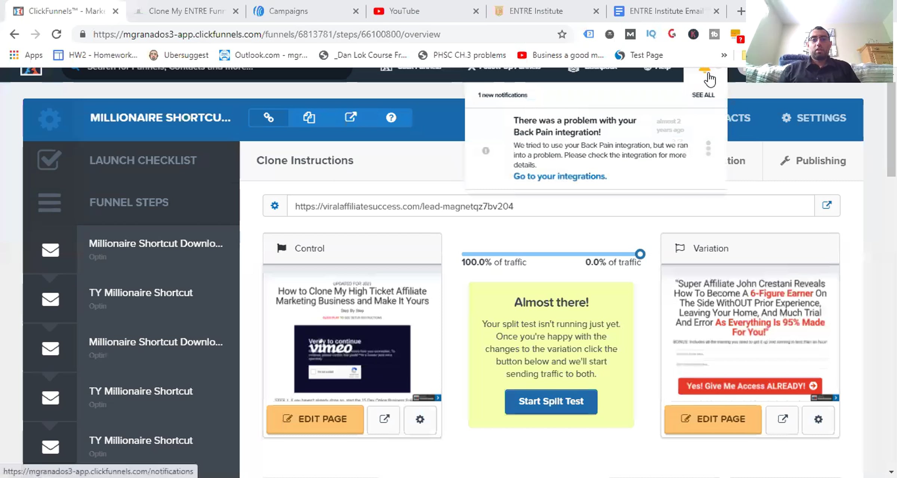Open the HW2 - Homework bookmark

pos(95,55)
